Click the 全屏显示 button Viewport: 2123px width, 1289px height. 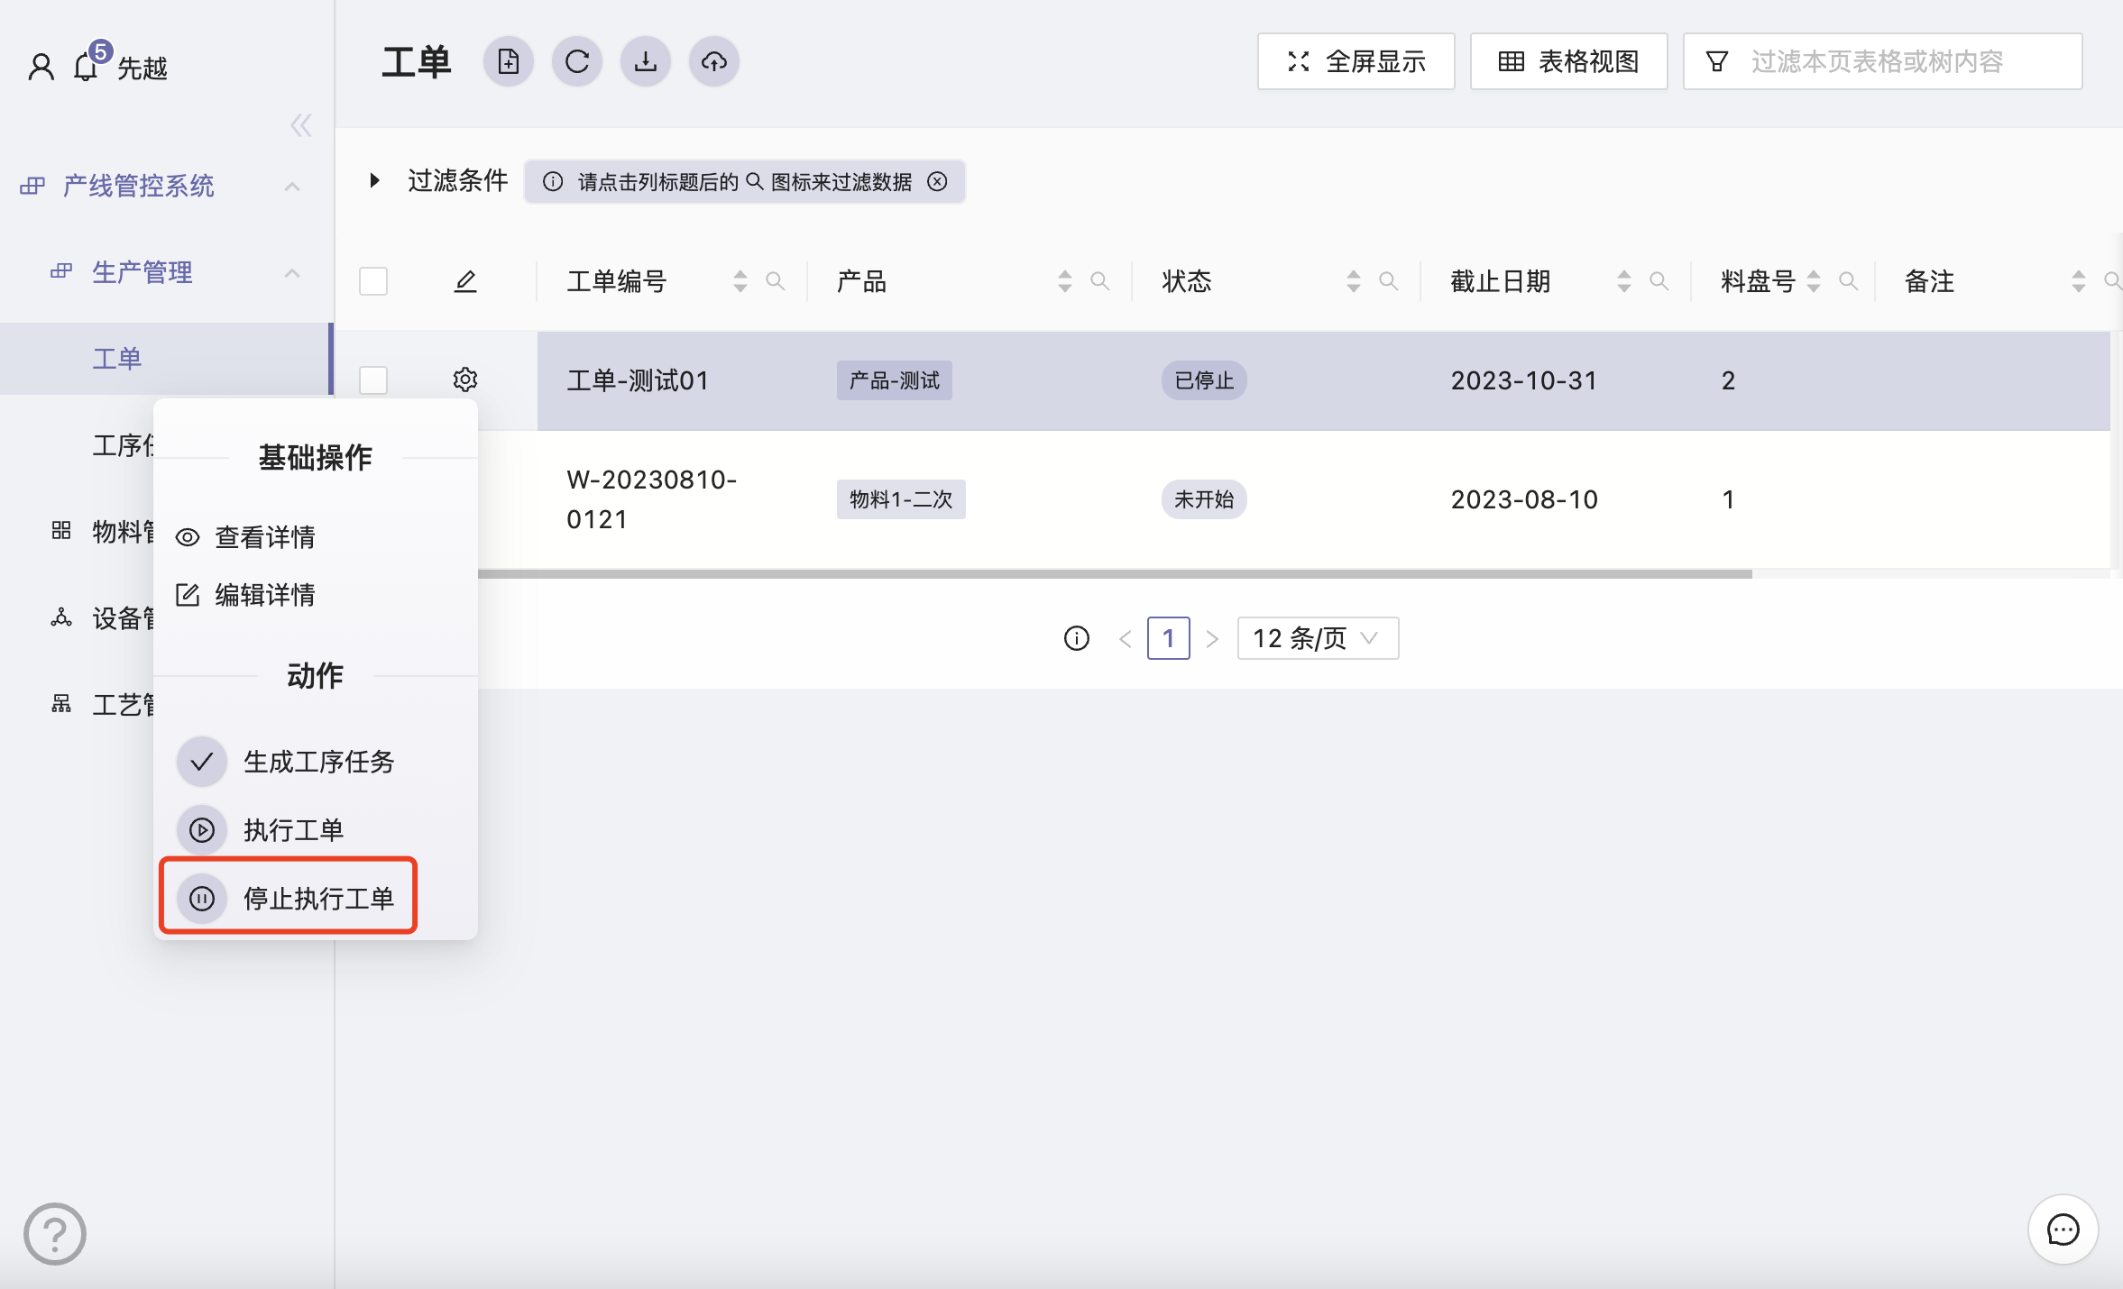click(1356, 61)
